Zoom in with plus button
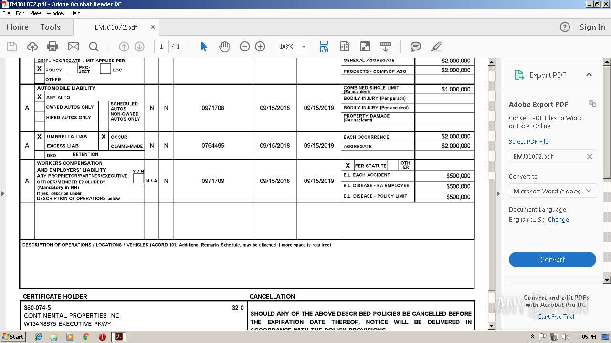 coord(260,47)
